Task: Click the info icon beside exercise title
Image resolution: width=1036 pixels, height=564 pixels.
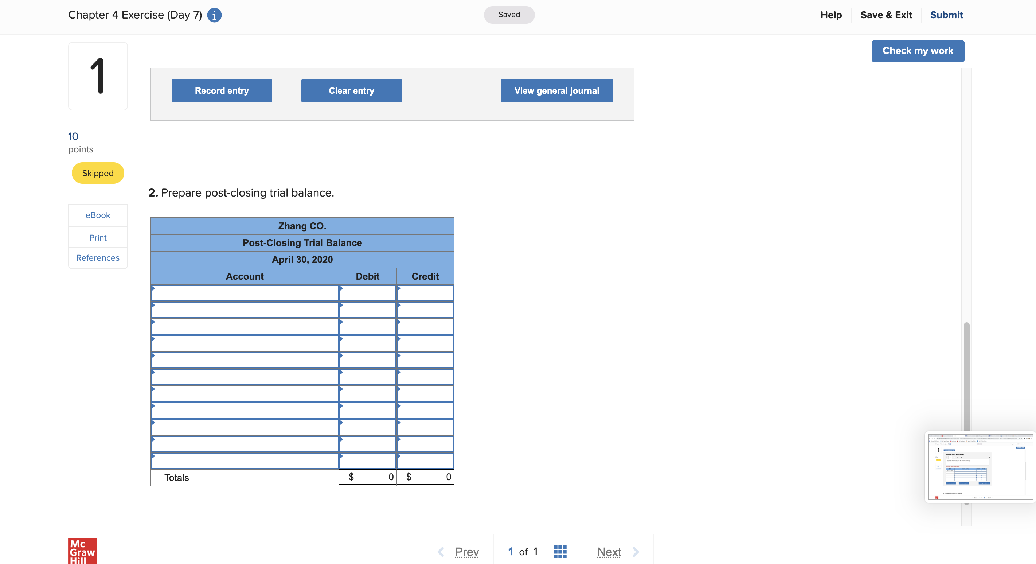Action: 214,15
